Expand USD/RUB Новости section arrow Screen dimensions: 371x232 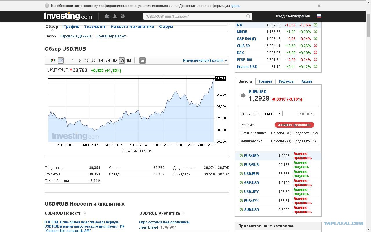(85, 213)
